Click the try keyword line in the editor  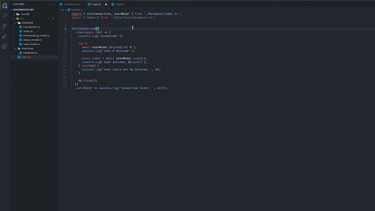click(83, 43)
